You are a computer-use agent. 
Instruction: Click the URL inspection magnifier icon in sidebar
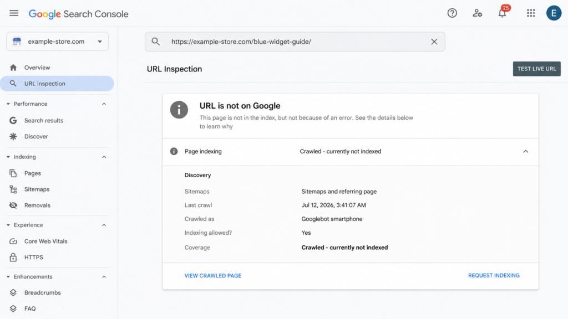13,84
